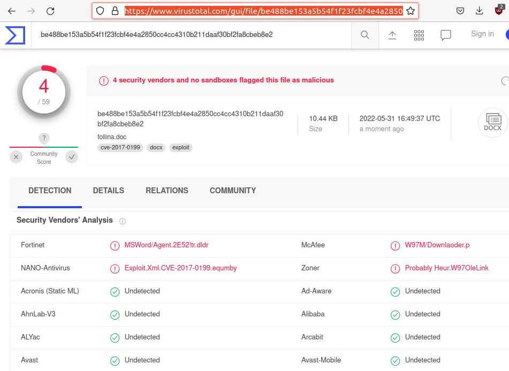Click the 10.44 KB size value

tap(323, 119)
